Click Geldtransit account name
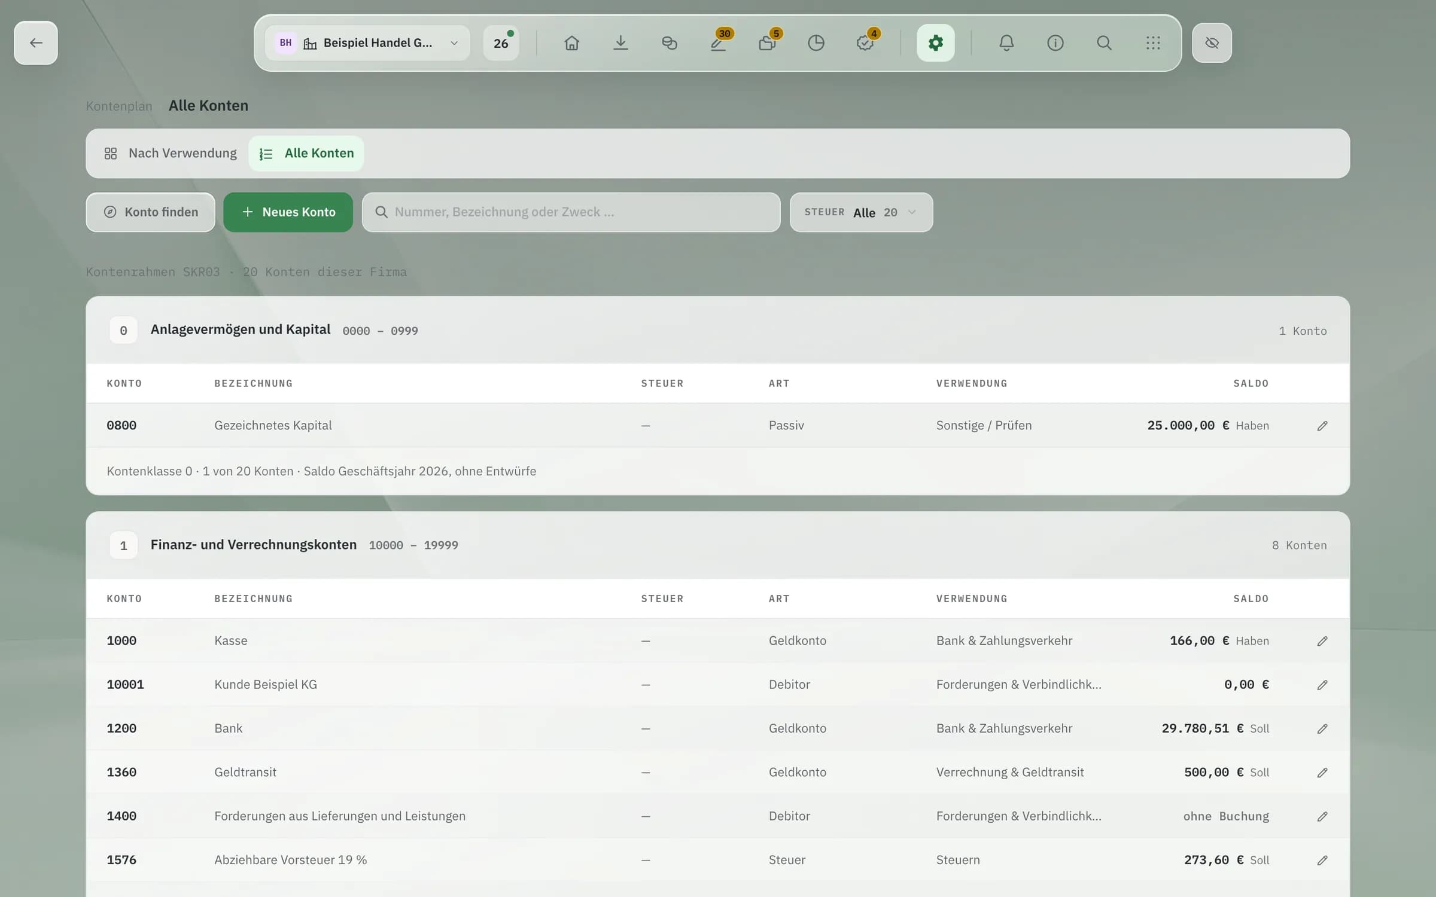Screen dimensions: 1436x897 [x=245, y=772]
